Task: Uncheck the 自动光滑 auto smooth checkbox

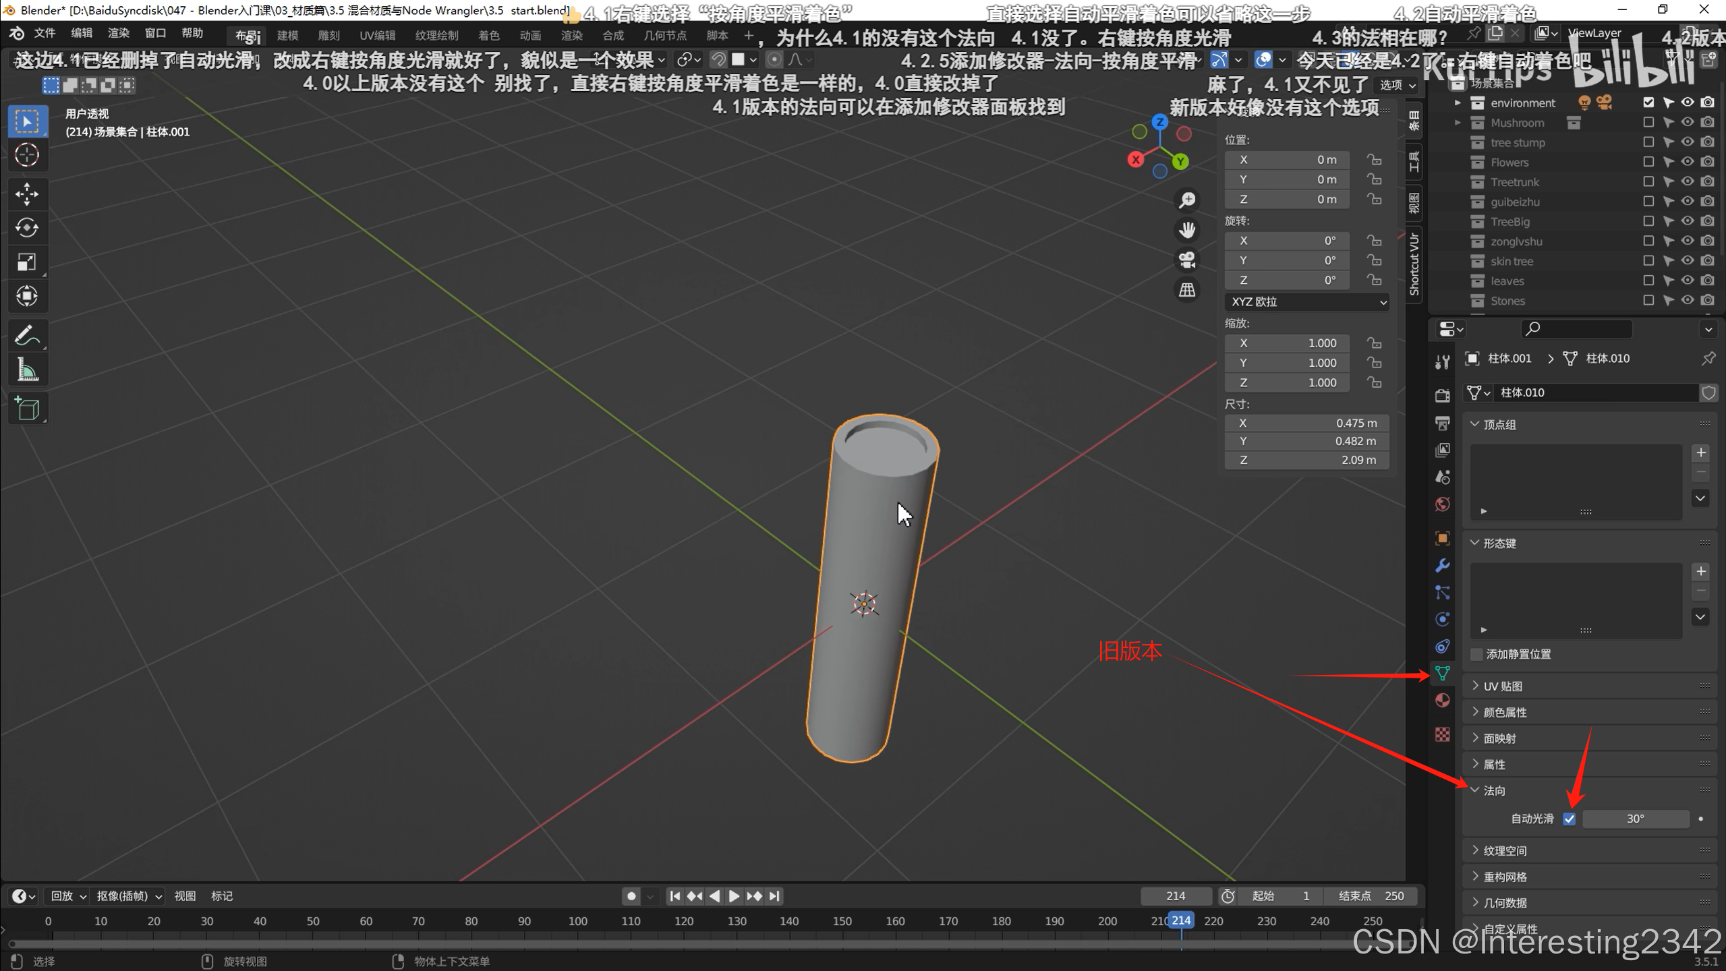Action: pos(1569,819)
